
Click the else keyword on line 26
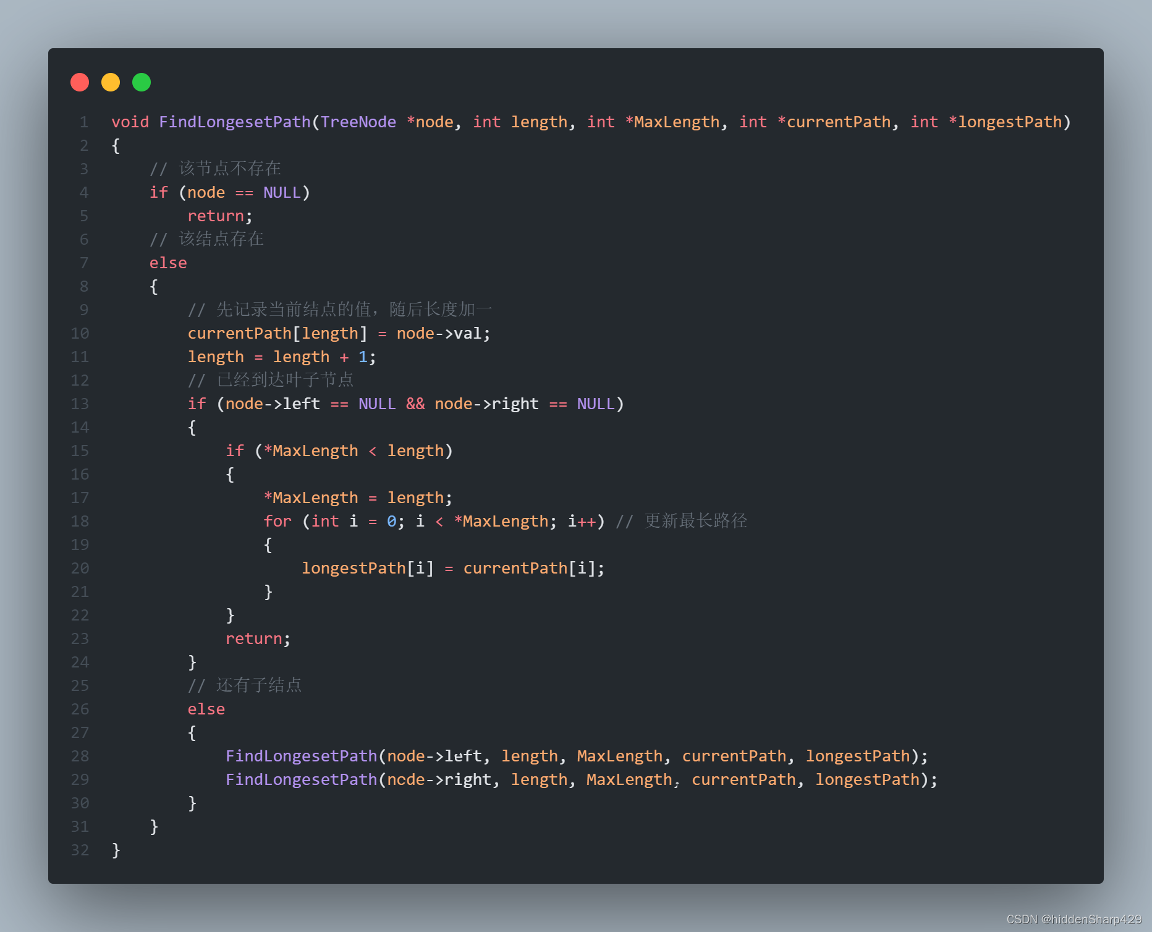(206, 709)
